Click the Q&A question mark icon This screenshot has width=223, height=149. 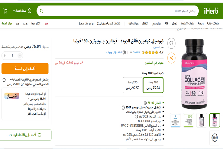pyautogui.click(x=124, y=53)
